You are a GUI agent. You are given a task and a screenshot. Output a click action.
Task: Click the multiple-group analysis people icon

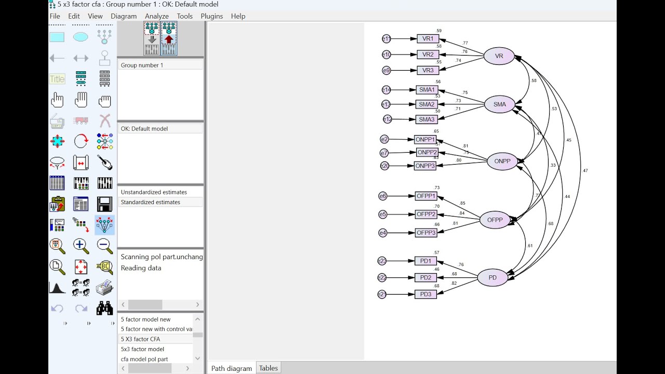[x=81, y=287]
